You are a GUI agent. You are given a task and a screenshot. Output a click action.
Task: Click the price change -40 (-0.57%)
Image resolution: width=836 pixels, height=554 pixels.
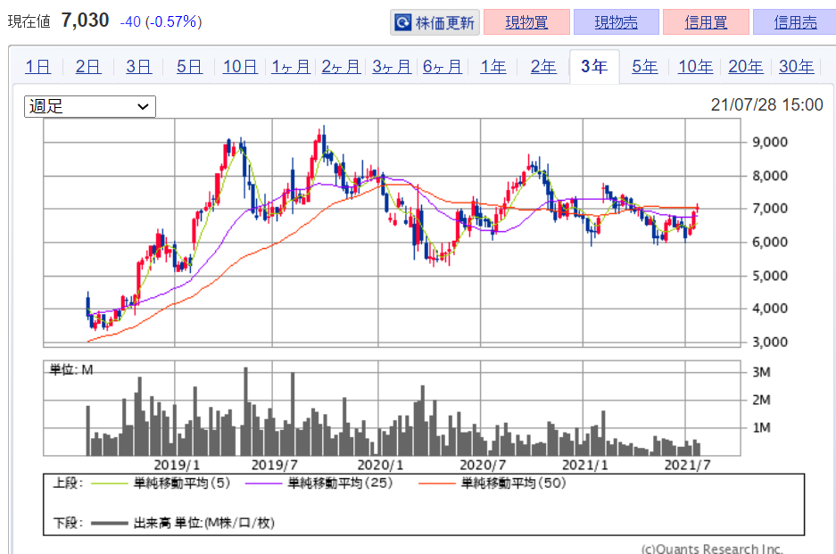(161, 22)
